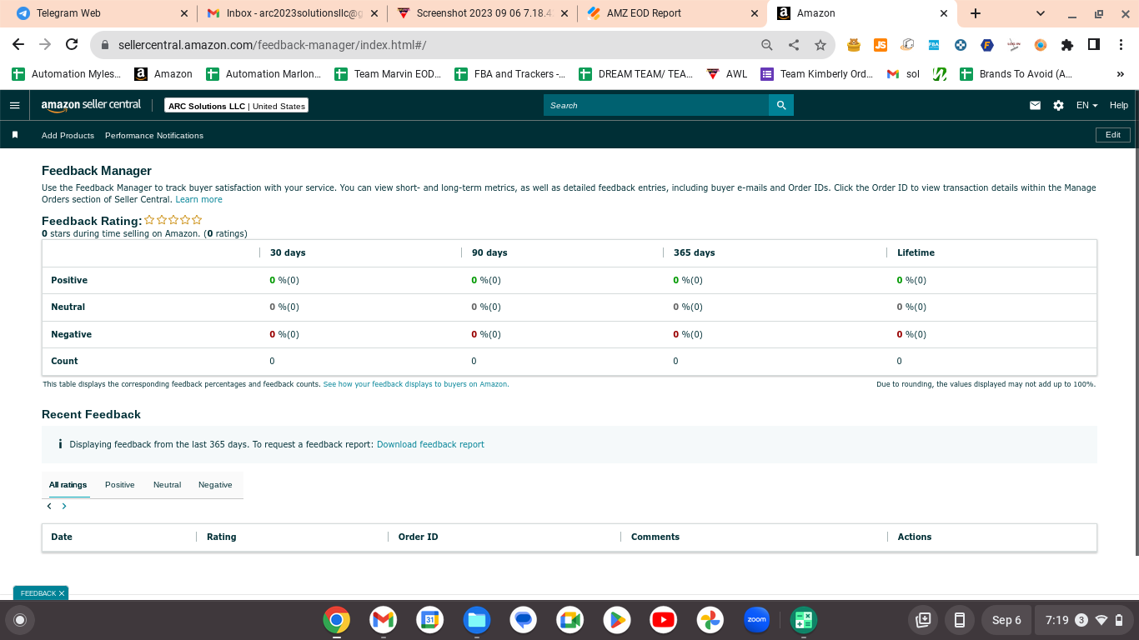Open the Team Kimberly Ord bookmark
This screenshot has height=640, width=1139.
(x=816, y=74)
